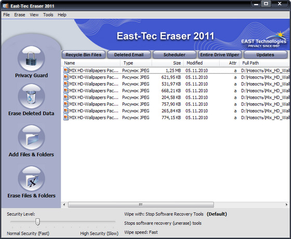Launch the Entire Drive Wiper
Viewport: 291px width, 239px height.
(220, 55)
